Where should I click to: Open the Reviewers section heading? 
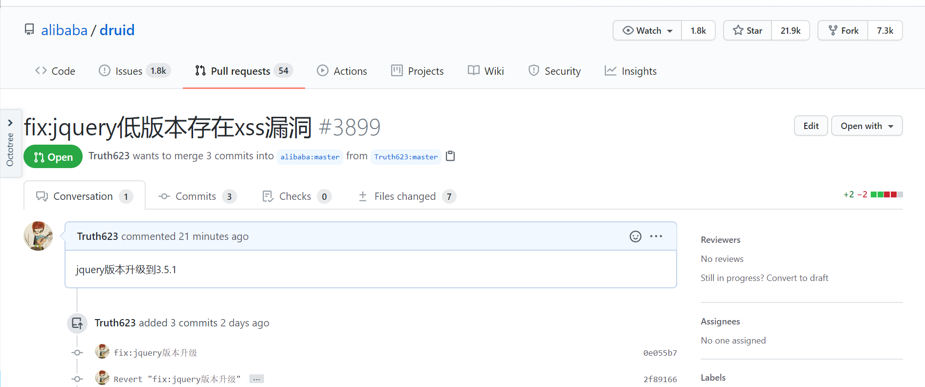tap(720, 240)
